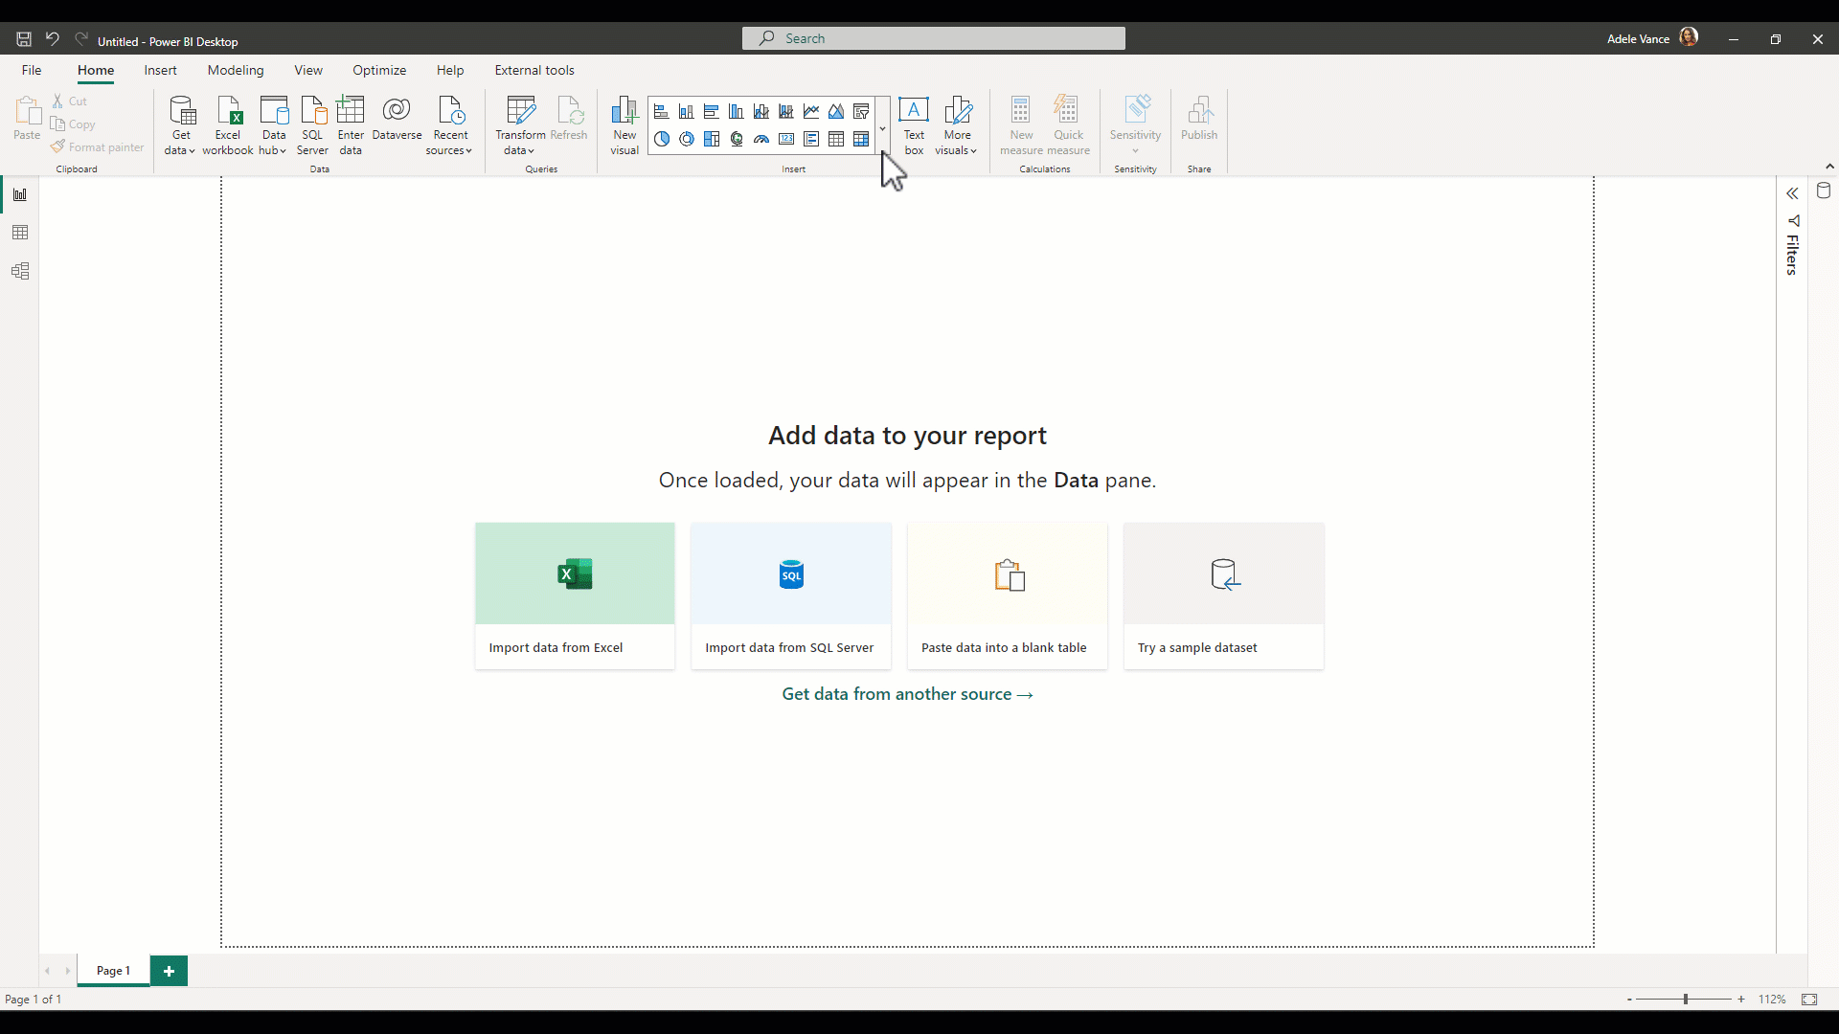Click Import data from SQL Server card

[x=791, y=596]
